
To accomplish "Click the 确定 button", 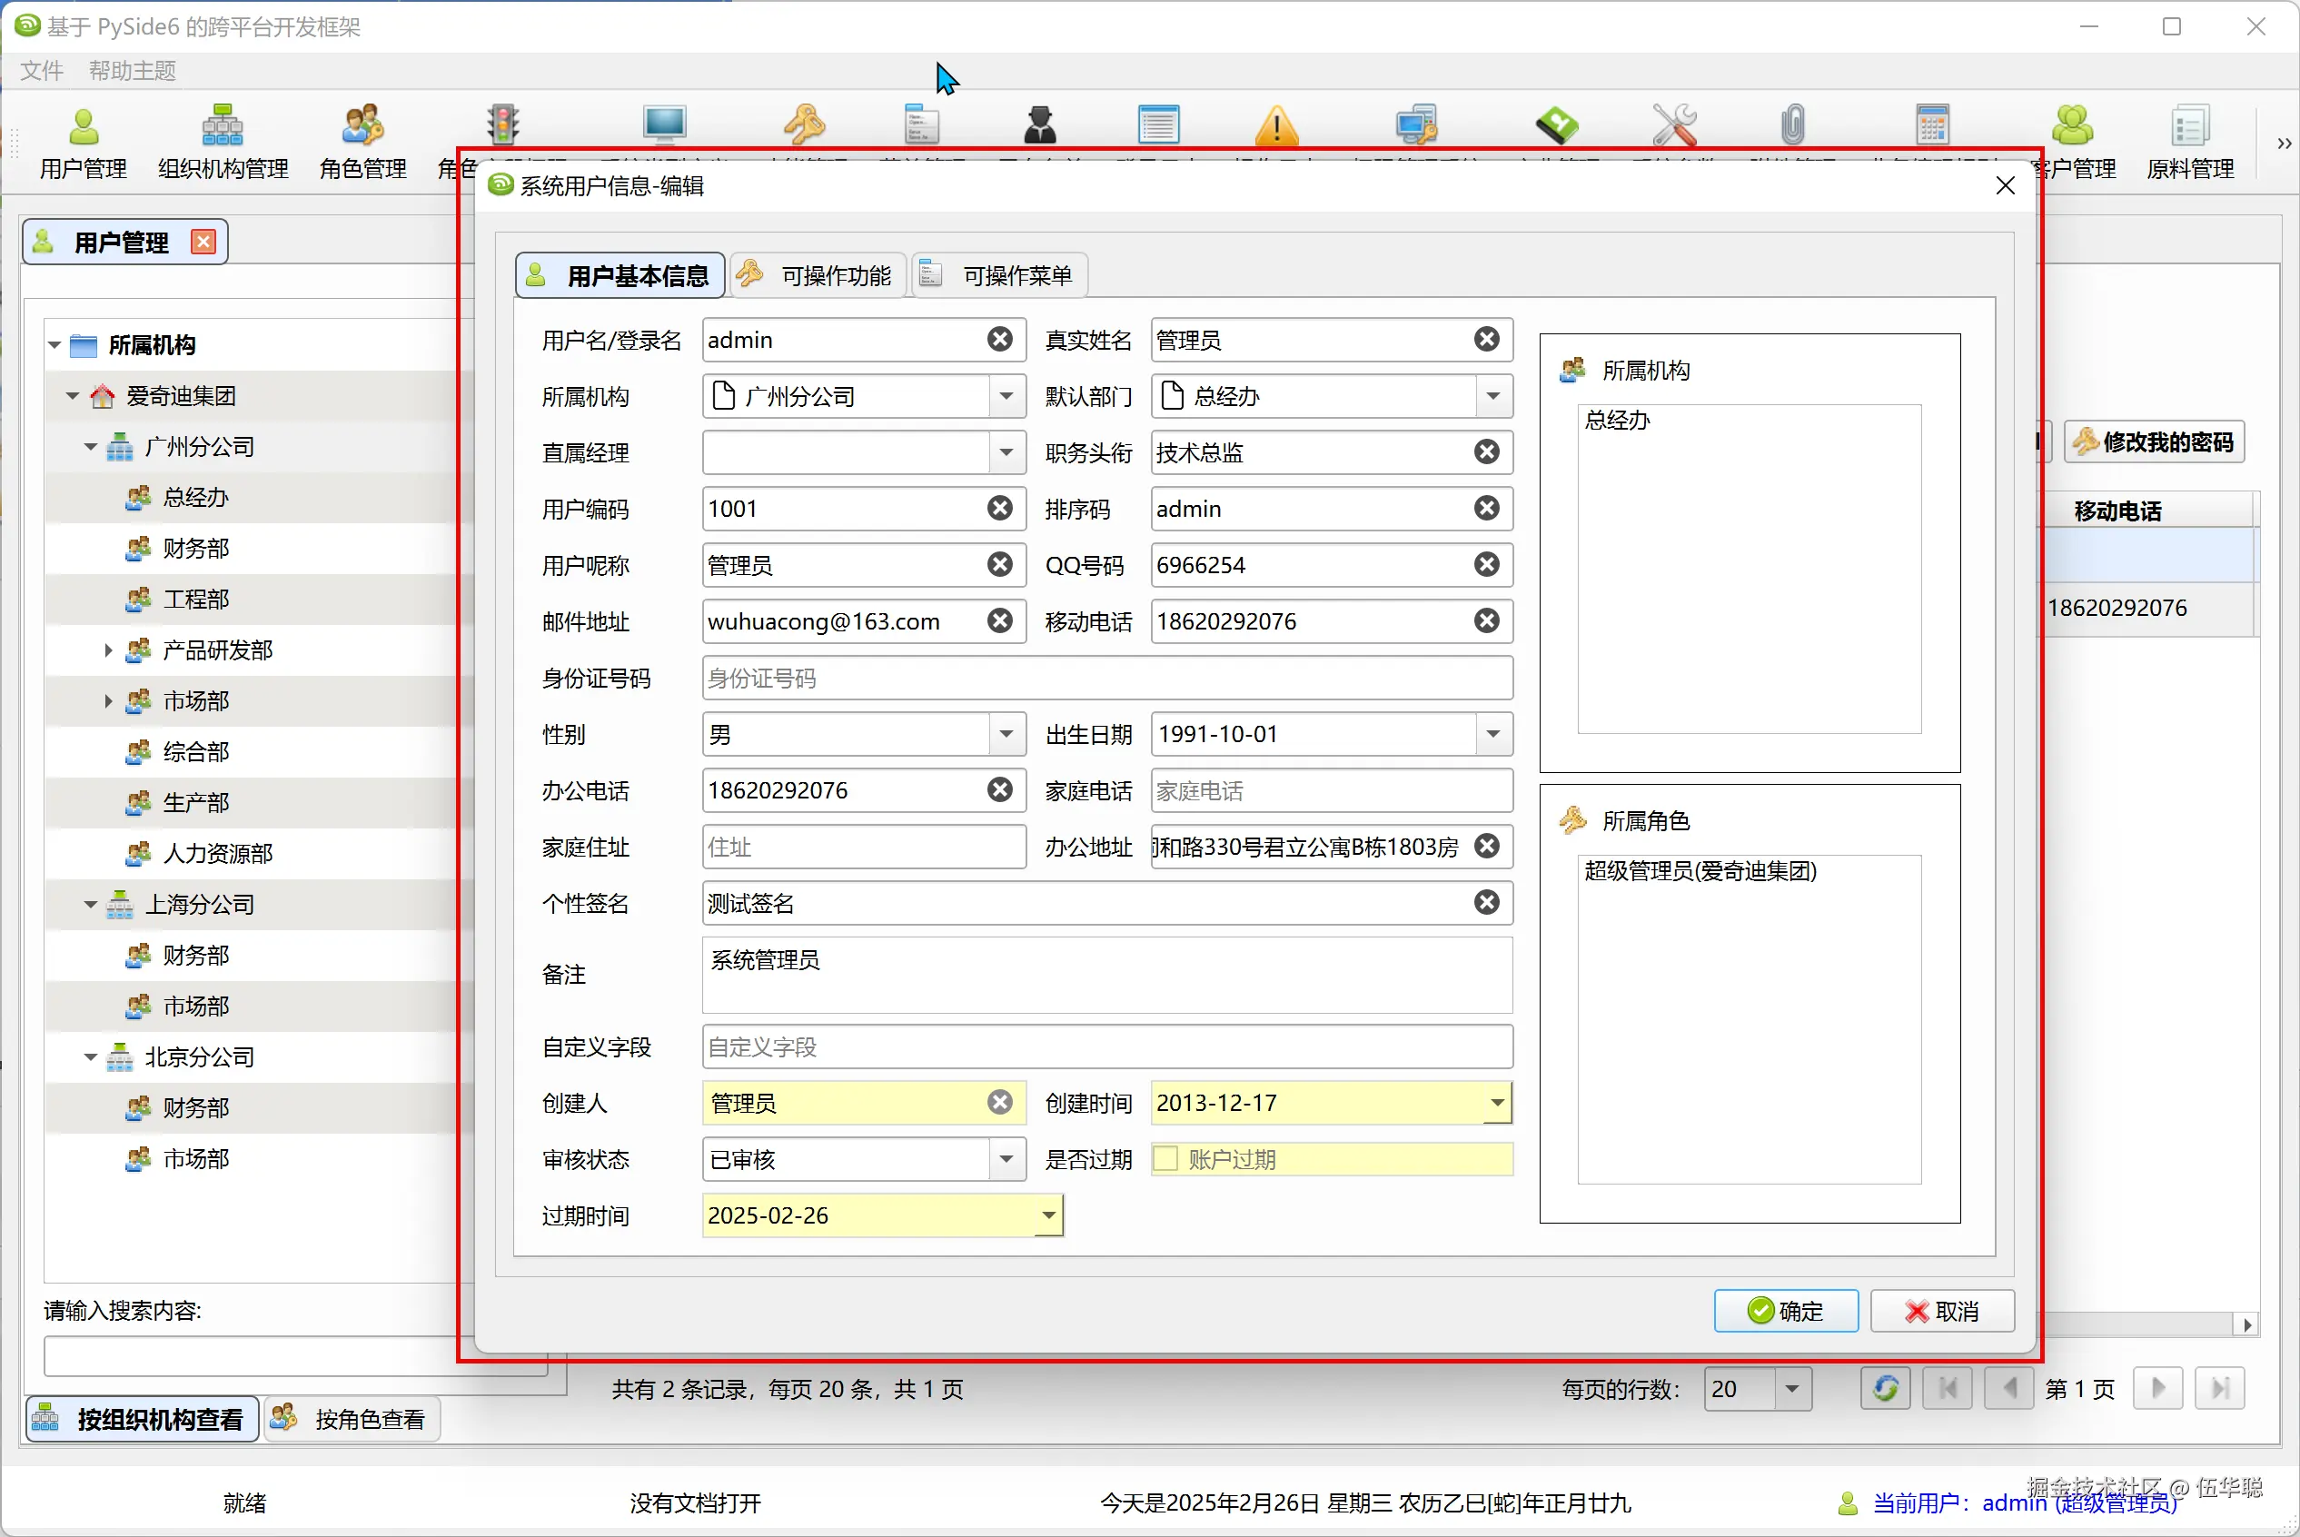I will 1785,1311.
